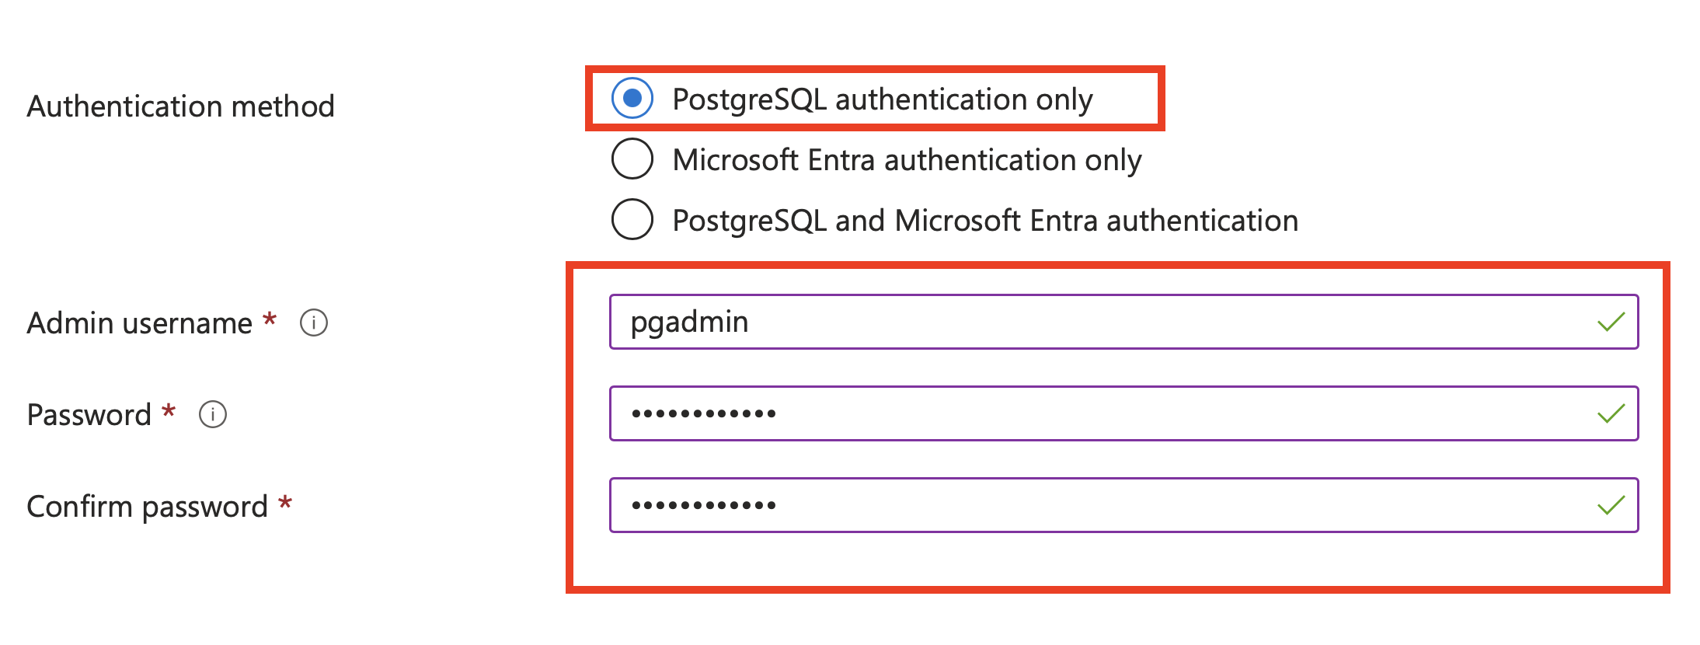This screenshot has width=1700, height=645.
Task: Click required asterisk beside Confirm password
Action: (285, 504)
